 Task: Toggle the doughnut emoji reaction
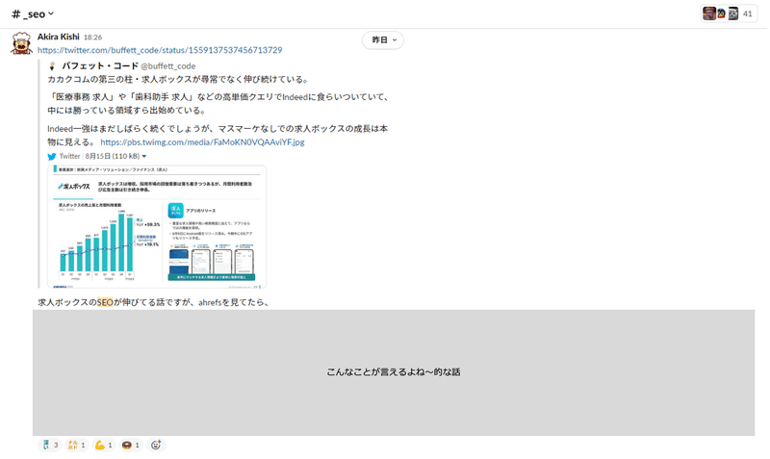[131, 446]
